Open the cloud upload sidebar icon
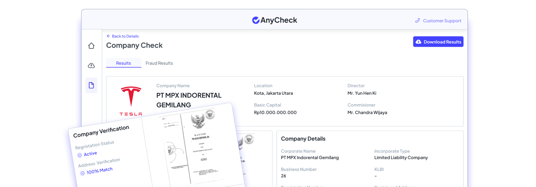 point(91,65)
